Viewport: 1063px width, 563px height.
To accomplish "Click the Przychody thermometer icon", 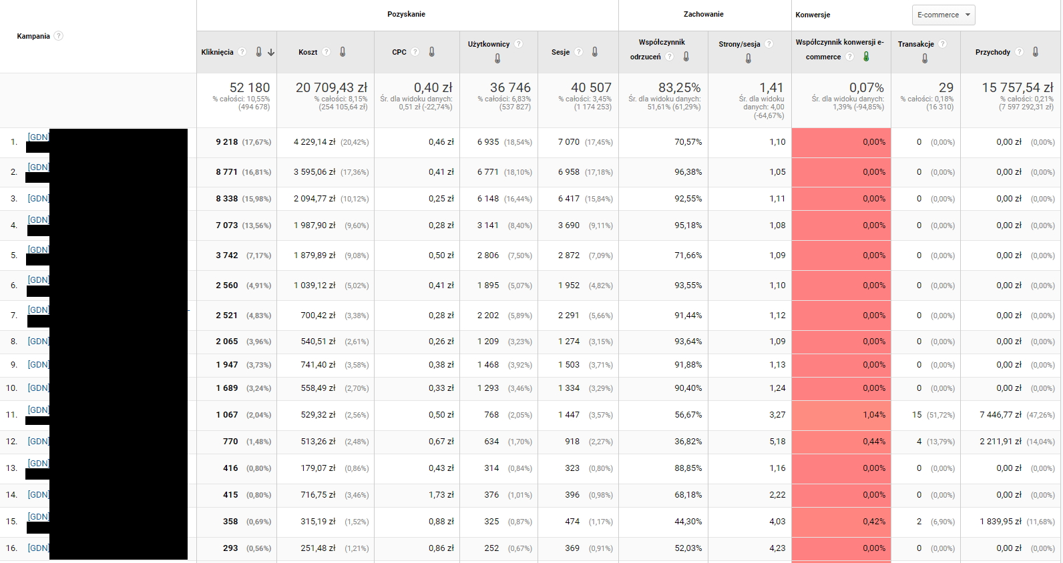I will 1036,52.
